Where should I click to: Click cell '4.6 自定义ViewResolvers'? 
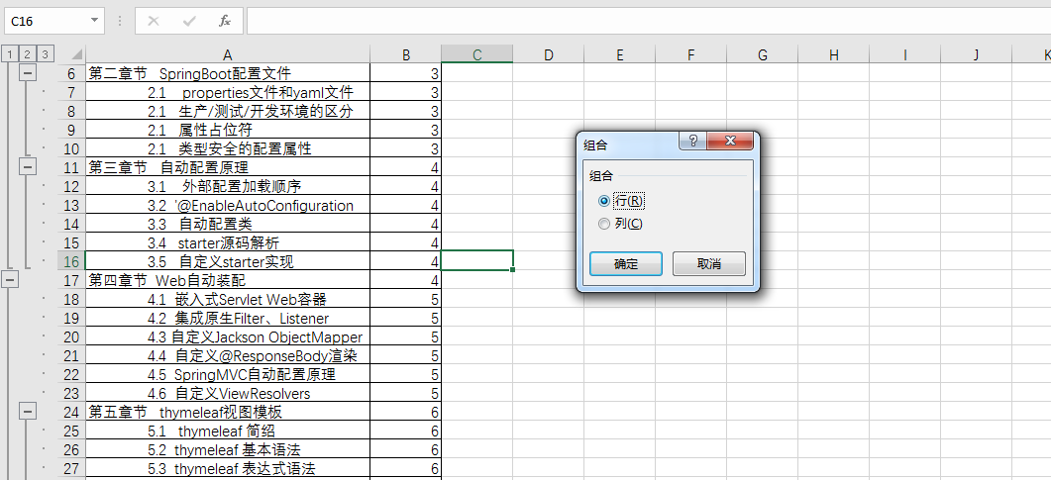[228, 392]
